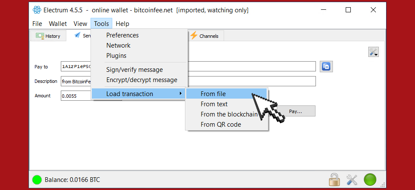
Task: Open preferences via the status bar tools icon
Action: point(352,179)
